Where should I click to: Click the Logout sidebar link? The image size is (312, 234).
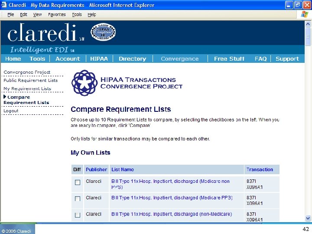click(x=11, y=111)
